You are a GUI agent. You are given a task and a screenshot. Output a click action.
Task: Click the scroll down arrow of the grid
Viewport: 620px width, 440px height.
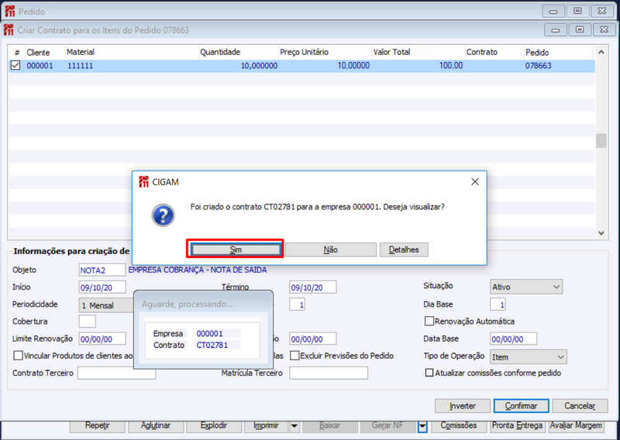(x=601, y=233)
